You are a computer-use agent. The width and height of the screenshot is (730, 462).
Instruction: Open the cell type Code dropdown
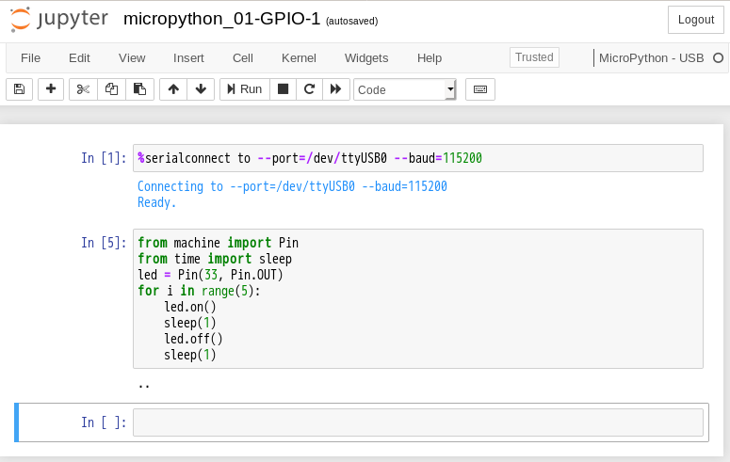pos(404,90)
